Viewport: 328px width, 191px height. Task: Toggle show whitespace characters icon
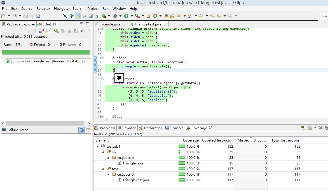pos(97,16)
